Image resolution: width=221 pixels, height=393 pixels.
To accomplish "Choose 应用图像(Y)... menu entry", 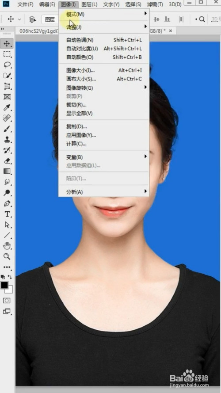I will coord(104,135).
